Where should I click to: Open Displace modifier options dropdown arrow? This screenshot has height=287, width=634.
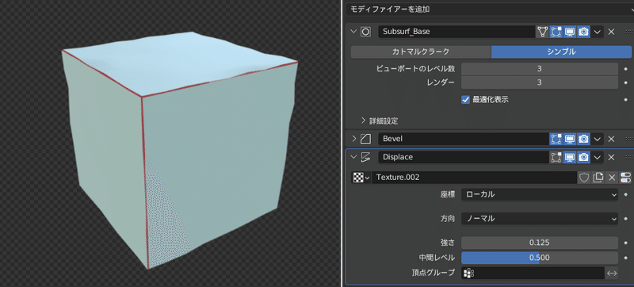point(598,157)
